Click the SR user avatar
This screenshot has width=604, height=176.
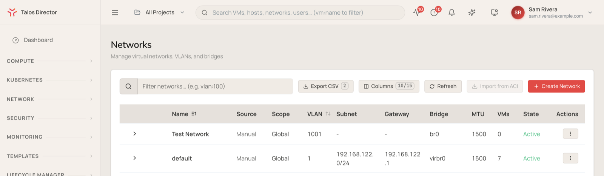tap(518, 12)
